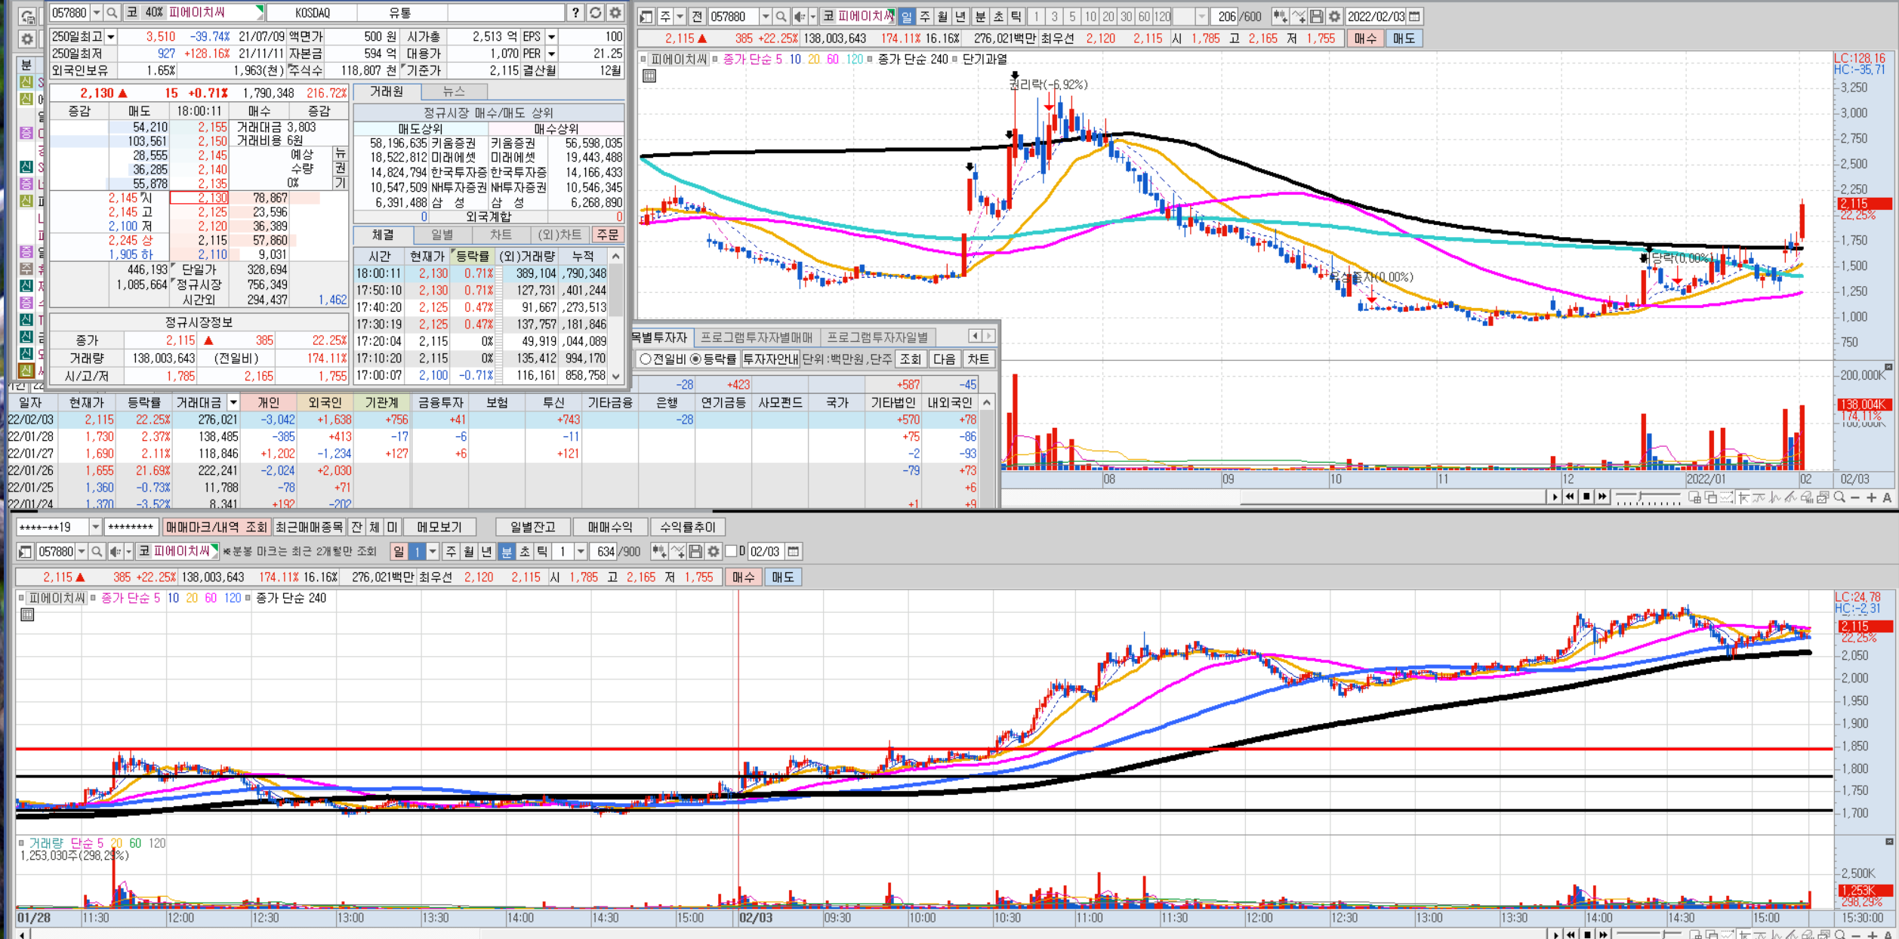This screenshot has width=1899, height=939.
Task: Click down arrow of trade-list scrollbar
Action: pyautogui.click(x=616, y=375)
